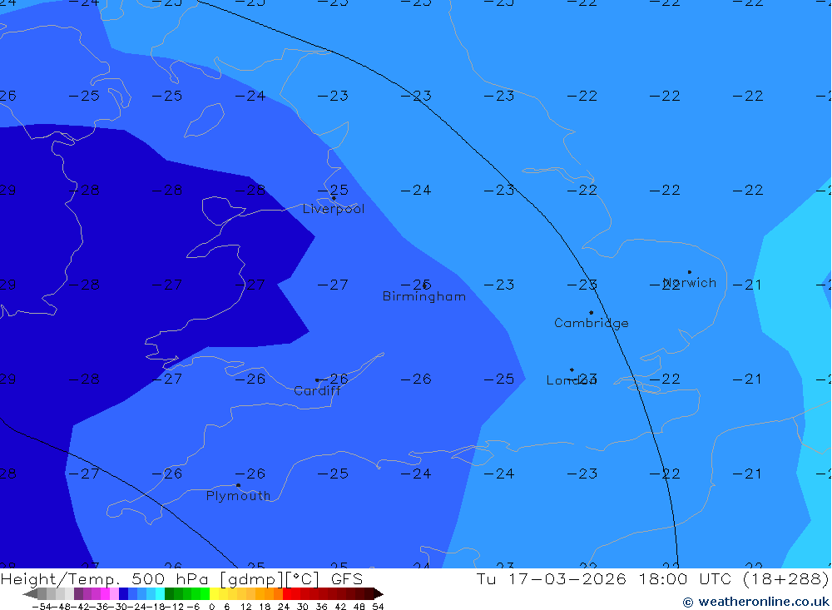The image size is (832, 610).
Task: Click the Liverpool city marker dot
Action: [334, 198]
